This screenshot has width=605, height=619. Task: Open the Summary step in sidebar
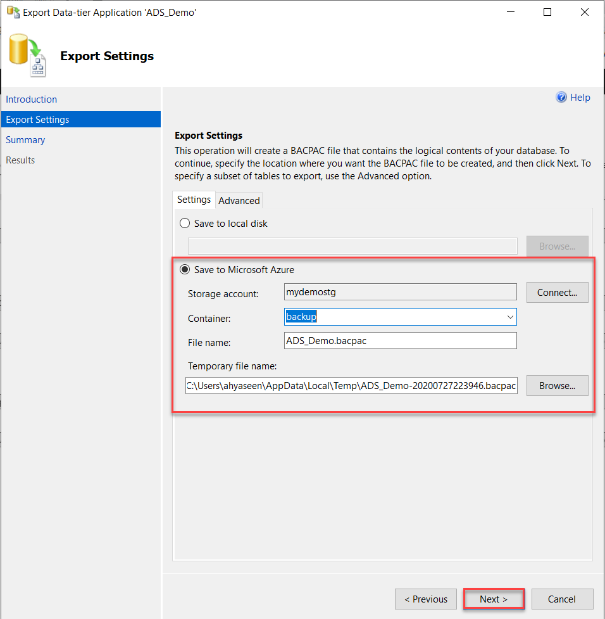pyautogui.click(x=25, y=140)
